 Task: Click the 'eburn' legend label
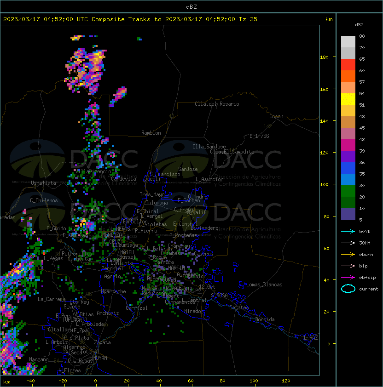tap(366, 255)
